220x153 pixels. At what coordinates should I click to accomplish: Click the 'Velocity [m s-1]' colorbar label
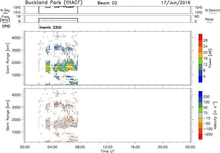(x=215, y=115)
